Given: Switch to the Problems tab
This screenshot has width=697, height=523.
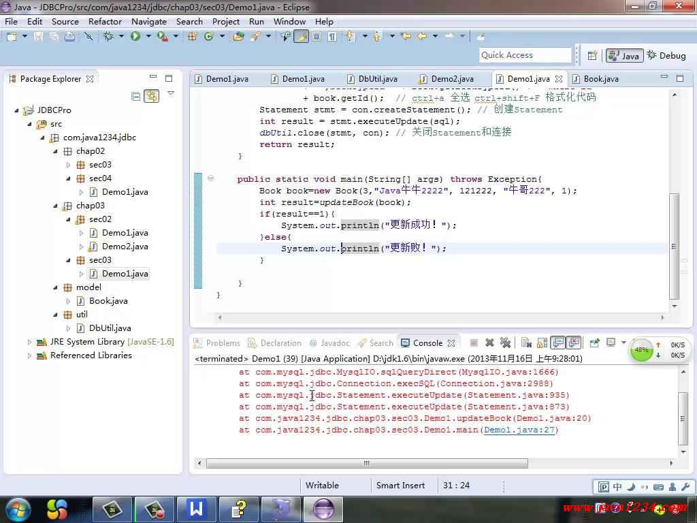Looking at the screenshot, I should click(217, 343).
